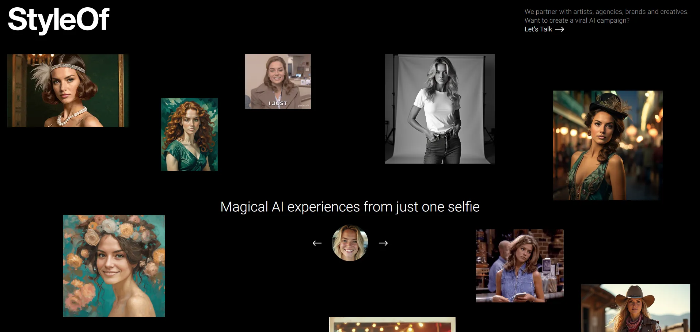The height and width of the screenshot is (332, 700).
Task: Click 'Want to create a viral AI campaign?' text
Action: pyautogui.click(x=577, y=20)
